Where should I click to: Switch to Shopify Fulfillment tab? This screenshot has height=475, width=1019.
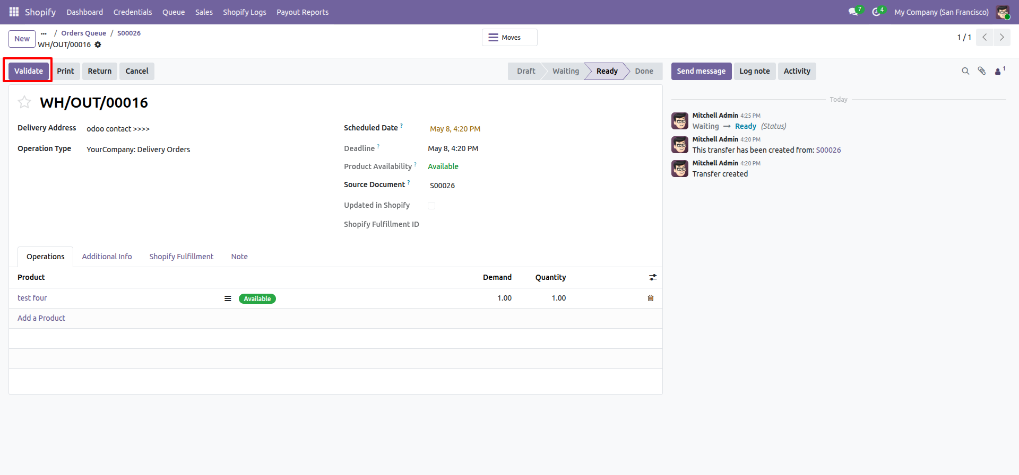click(182, 257)
